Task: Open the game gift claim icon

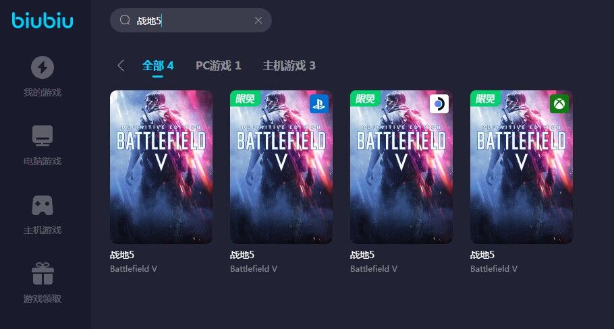Action: tap(43, 274)
